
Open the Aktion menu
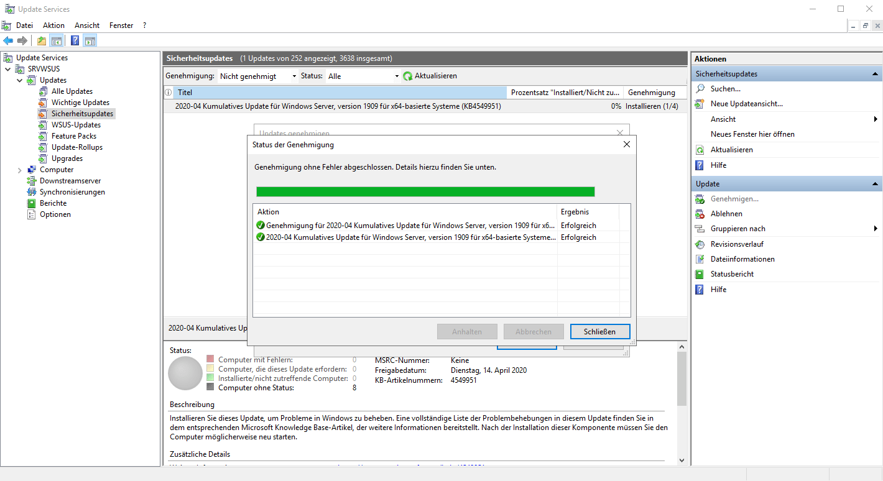(53, 25)
